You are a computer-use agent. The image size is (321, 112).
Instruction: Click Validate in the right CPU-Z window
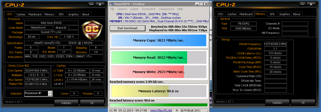click(x=277, y=103)
